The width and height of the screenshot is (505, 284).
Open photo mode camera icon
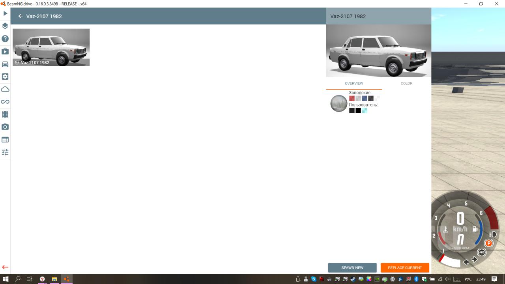click(x=5, y=127)
